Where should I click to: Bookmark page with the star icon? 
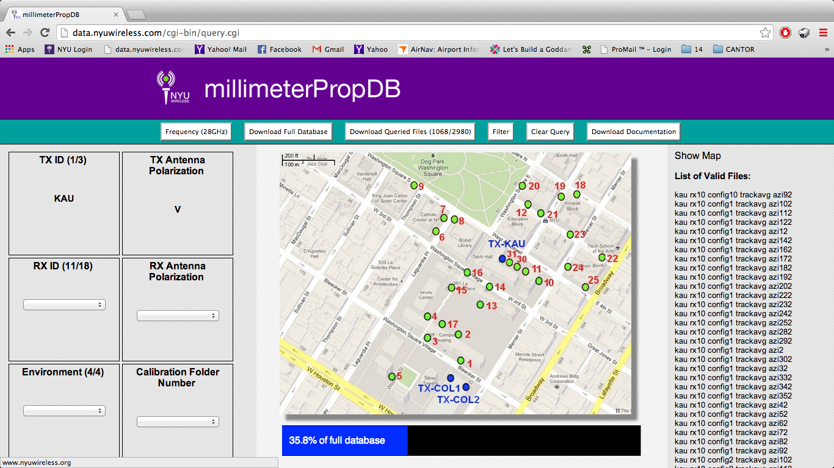(765, 33)
